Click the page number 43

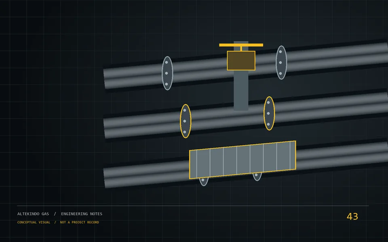coord(352,217)
